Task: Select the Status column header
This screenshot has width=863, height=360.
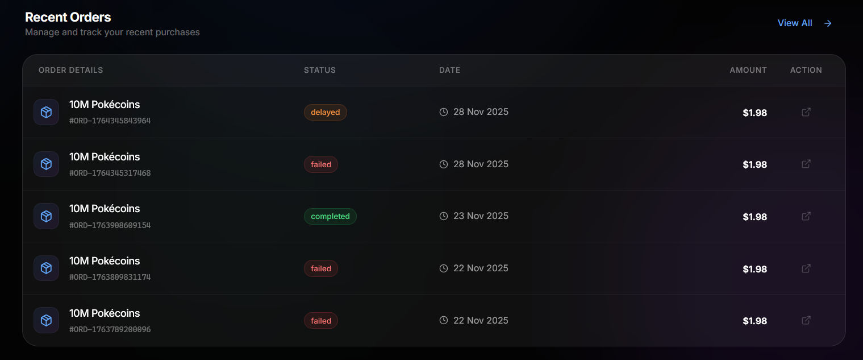Action: (x=320, y=70)
